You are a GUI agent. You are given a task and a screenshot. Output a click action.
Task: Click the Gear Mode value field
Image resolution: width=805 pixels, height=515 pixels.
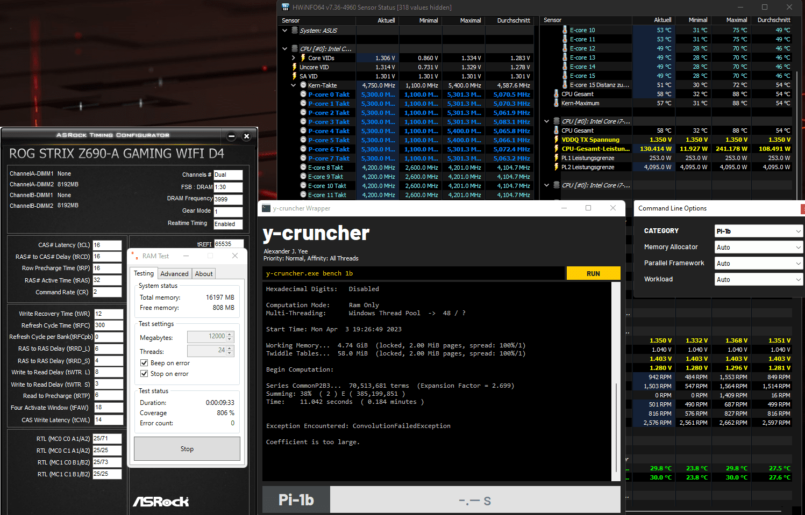click(x=228, y=212)
